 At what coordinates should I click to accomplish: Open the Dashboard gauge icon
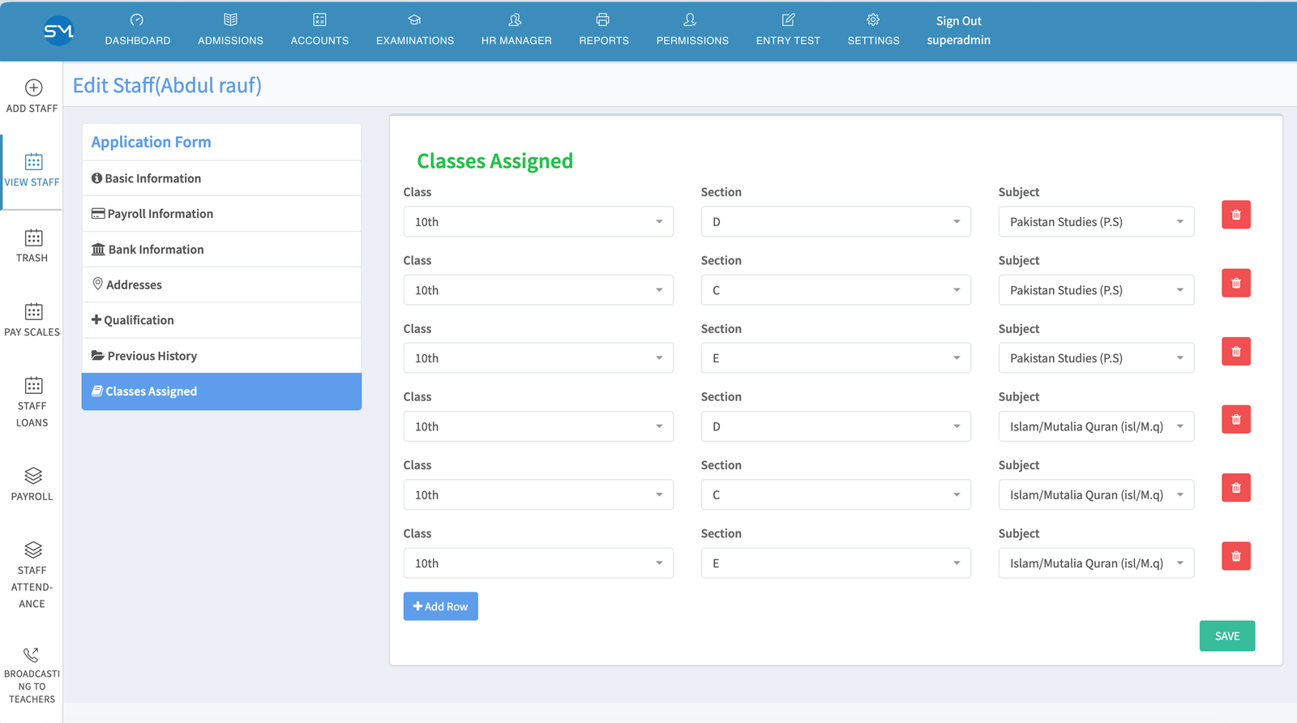137,19
